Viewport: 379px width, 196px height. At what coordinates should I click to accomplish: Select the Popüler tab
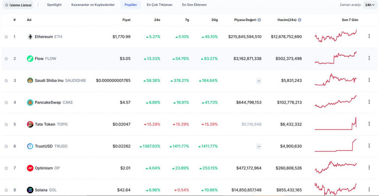click(130, 5)
